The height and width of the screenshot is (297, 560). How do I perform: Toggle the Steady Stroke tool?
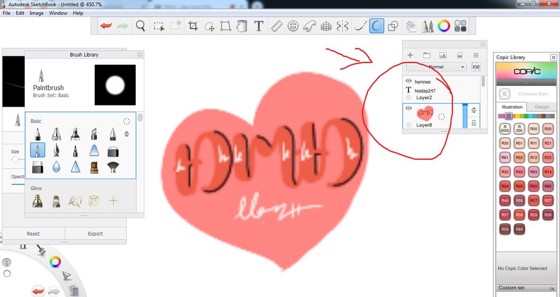point(360,26)
